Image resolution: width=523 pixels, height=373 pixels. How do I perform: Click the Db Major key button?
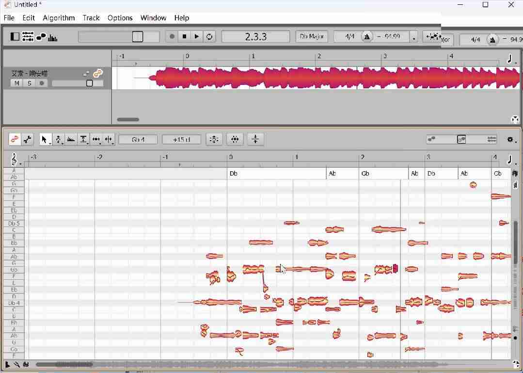coord(312,36)
